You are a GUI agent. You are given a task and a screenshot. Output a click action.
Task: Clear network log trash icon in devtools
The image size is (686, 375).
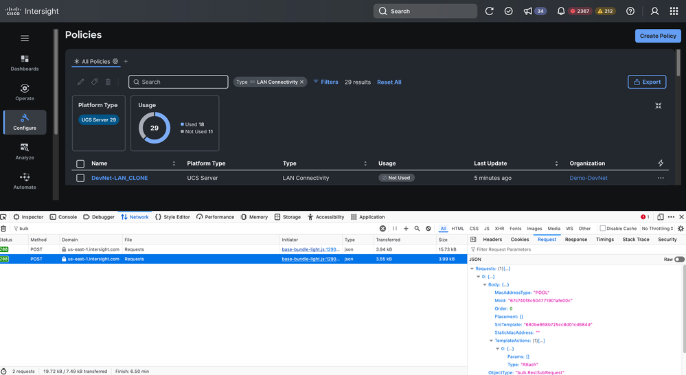tap(3, 229)
